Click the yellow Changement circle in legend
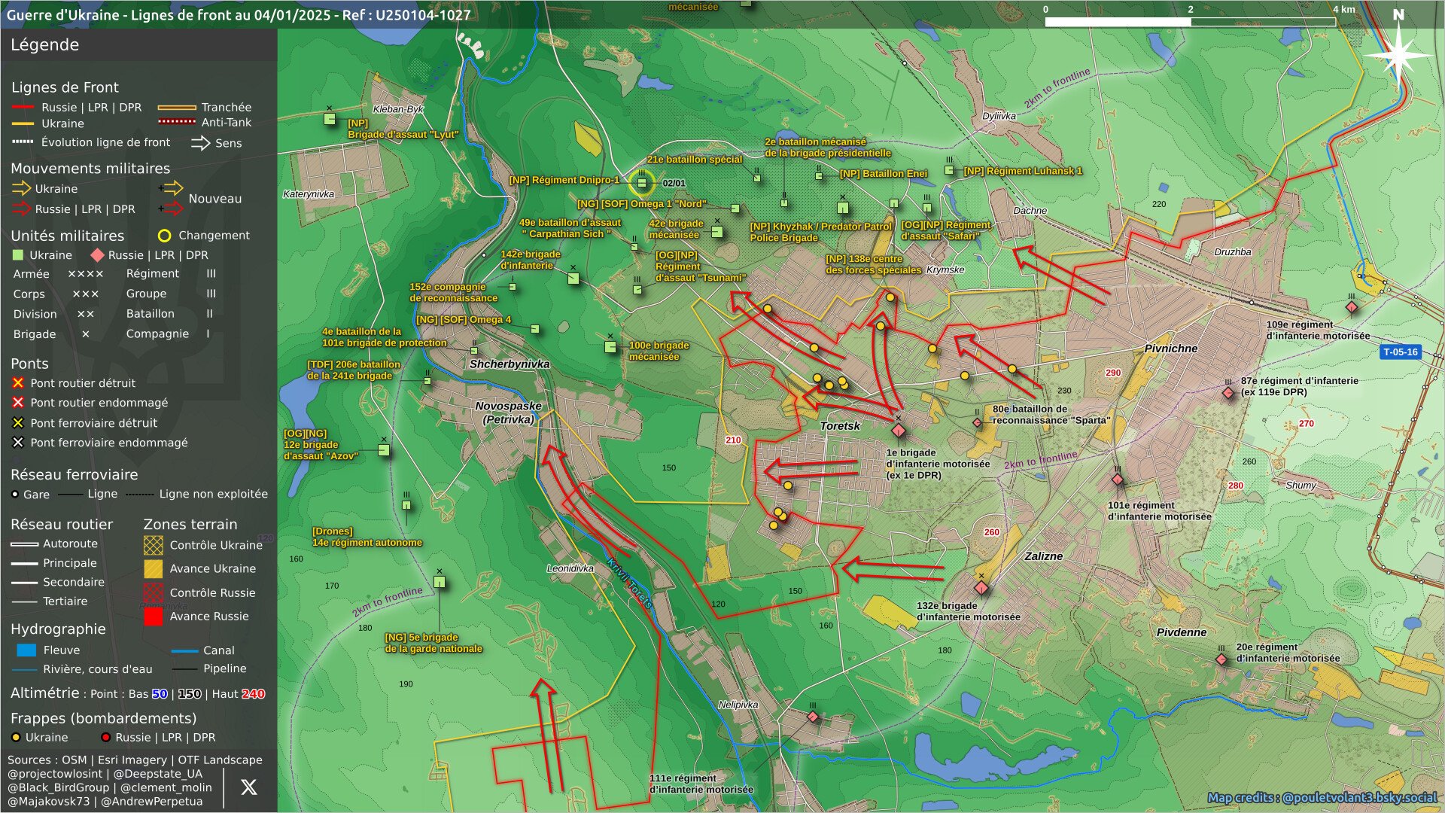This screenshot has width=1445, height=813. pyautogui.click(x=164, y=236)
